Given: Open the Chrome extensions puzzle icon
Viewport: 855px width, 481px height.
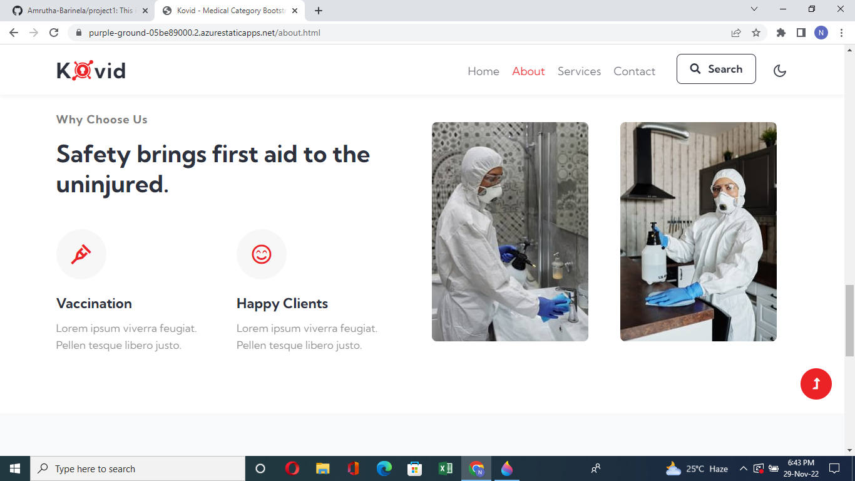Looking at the screenshot, I should 781,32.
